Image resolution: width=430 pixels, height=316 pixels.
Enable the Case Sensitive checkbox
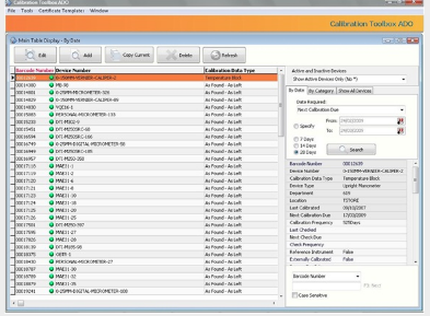[295, 295]
